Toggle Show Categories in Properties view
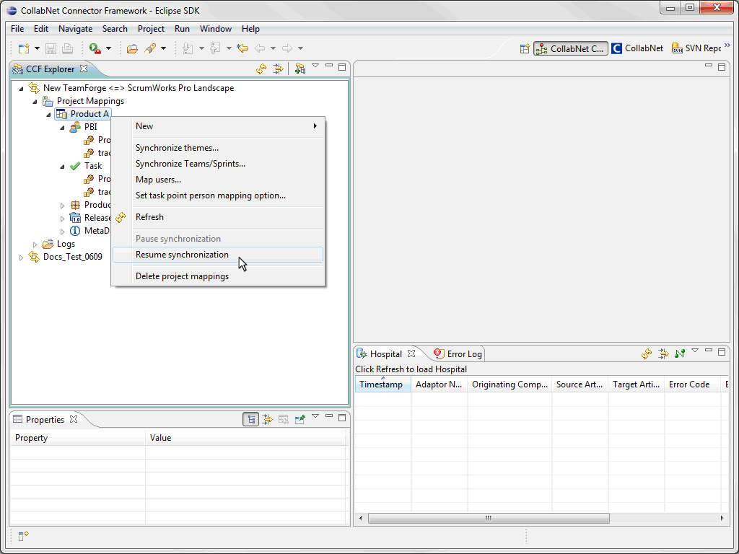 click(250, 419)
